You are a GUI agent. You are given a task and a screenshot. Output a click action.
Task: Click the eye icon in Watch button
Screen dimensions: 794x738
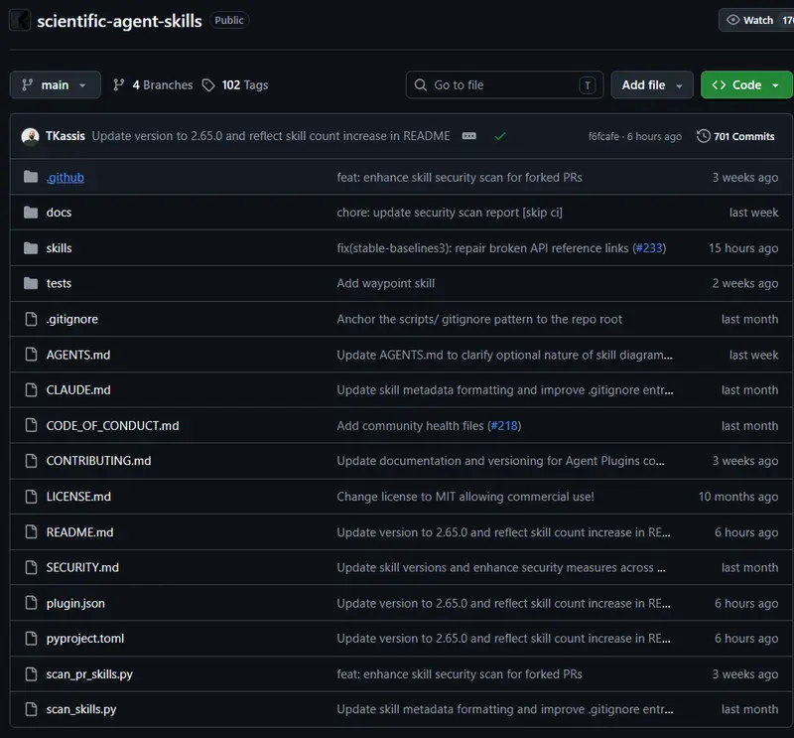[x=732, y=20]
